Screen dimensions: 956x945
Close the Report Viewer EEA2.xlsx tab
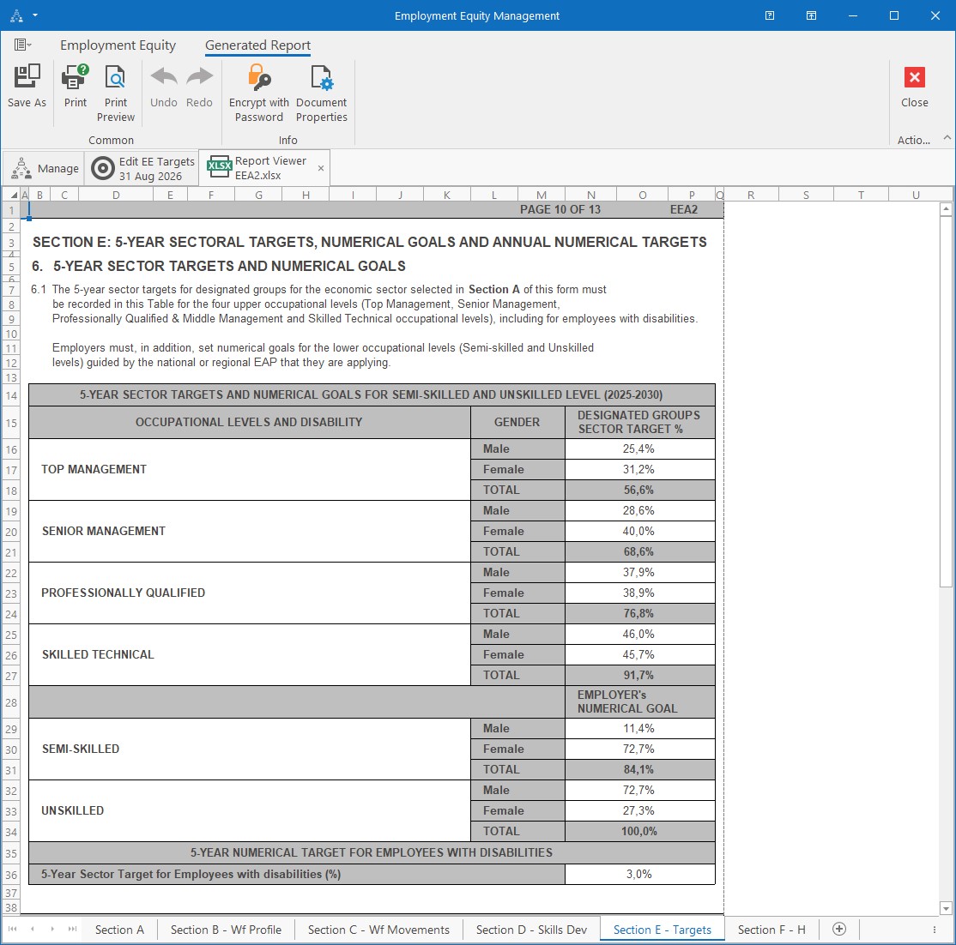click(x=321, y=168)
